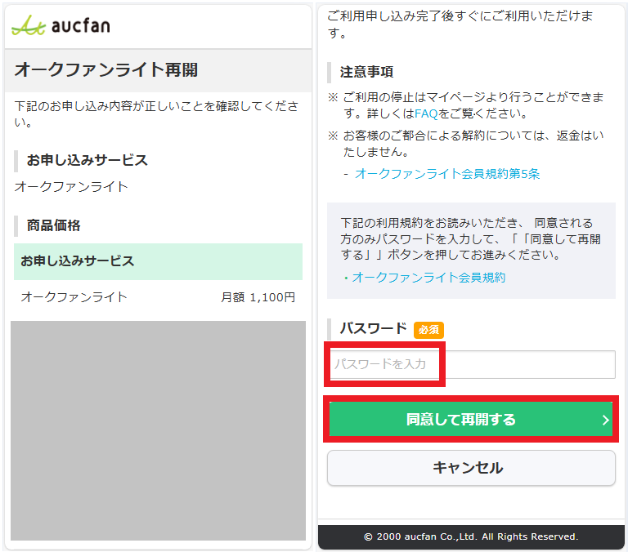Screen dimensions: 628x552
Task: Click the 同意して再開する green button
Action: (471, 419)
